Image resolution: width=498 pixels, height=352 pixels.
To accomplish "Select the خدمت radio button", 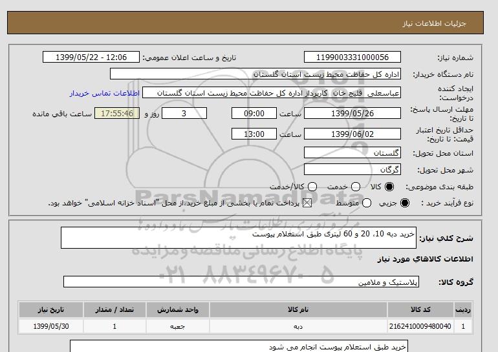I will pyautogui.click(x=356, y=187).
